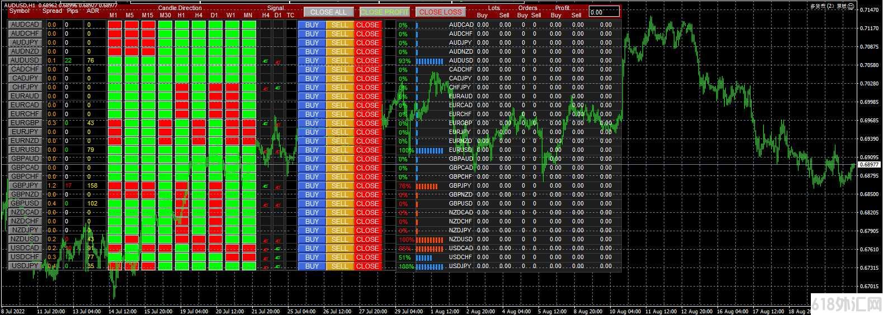883x315 pixels.
Task: Click the AUDUSD H4 signal arrow
Action: click(266, 60)
